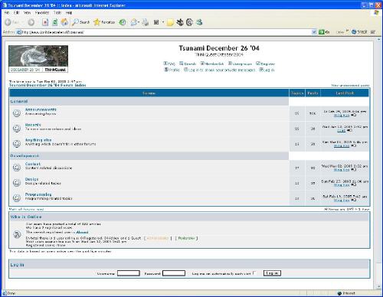Click the Stop page loading icon

pos(45,22)
